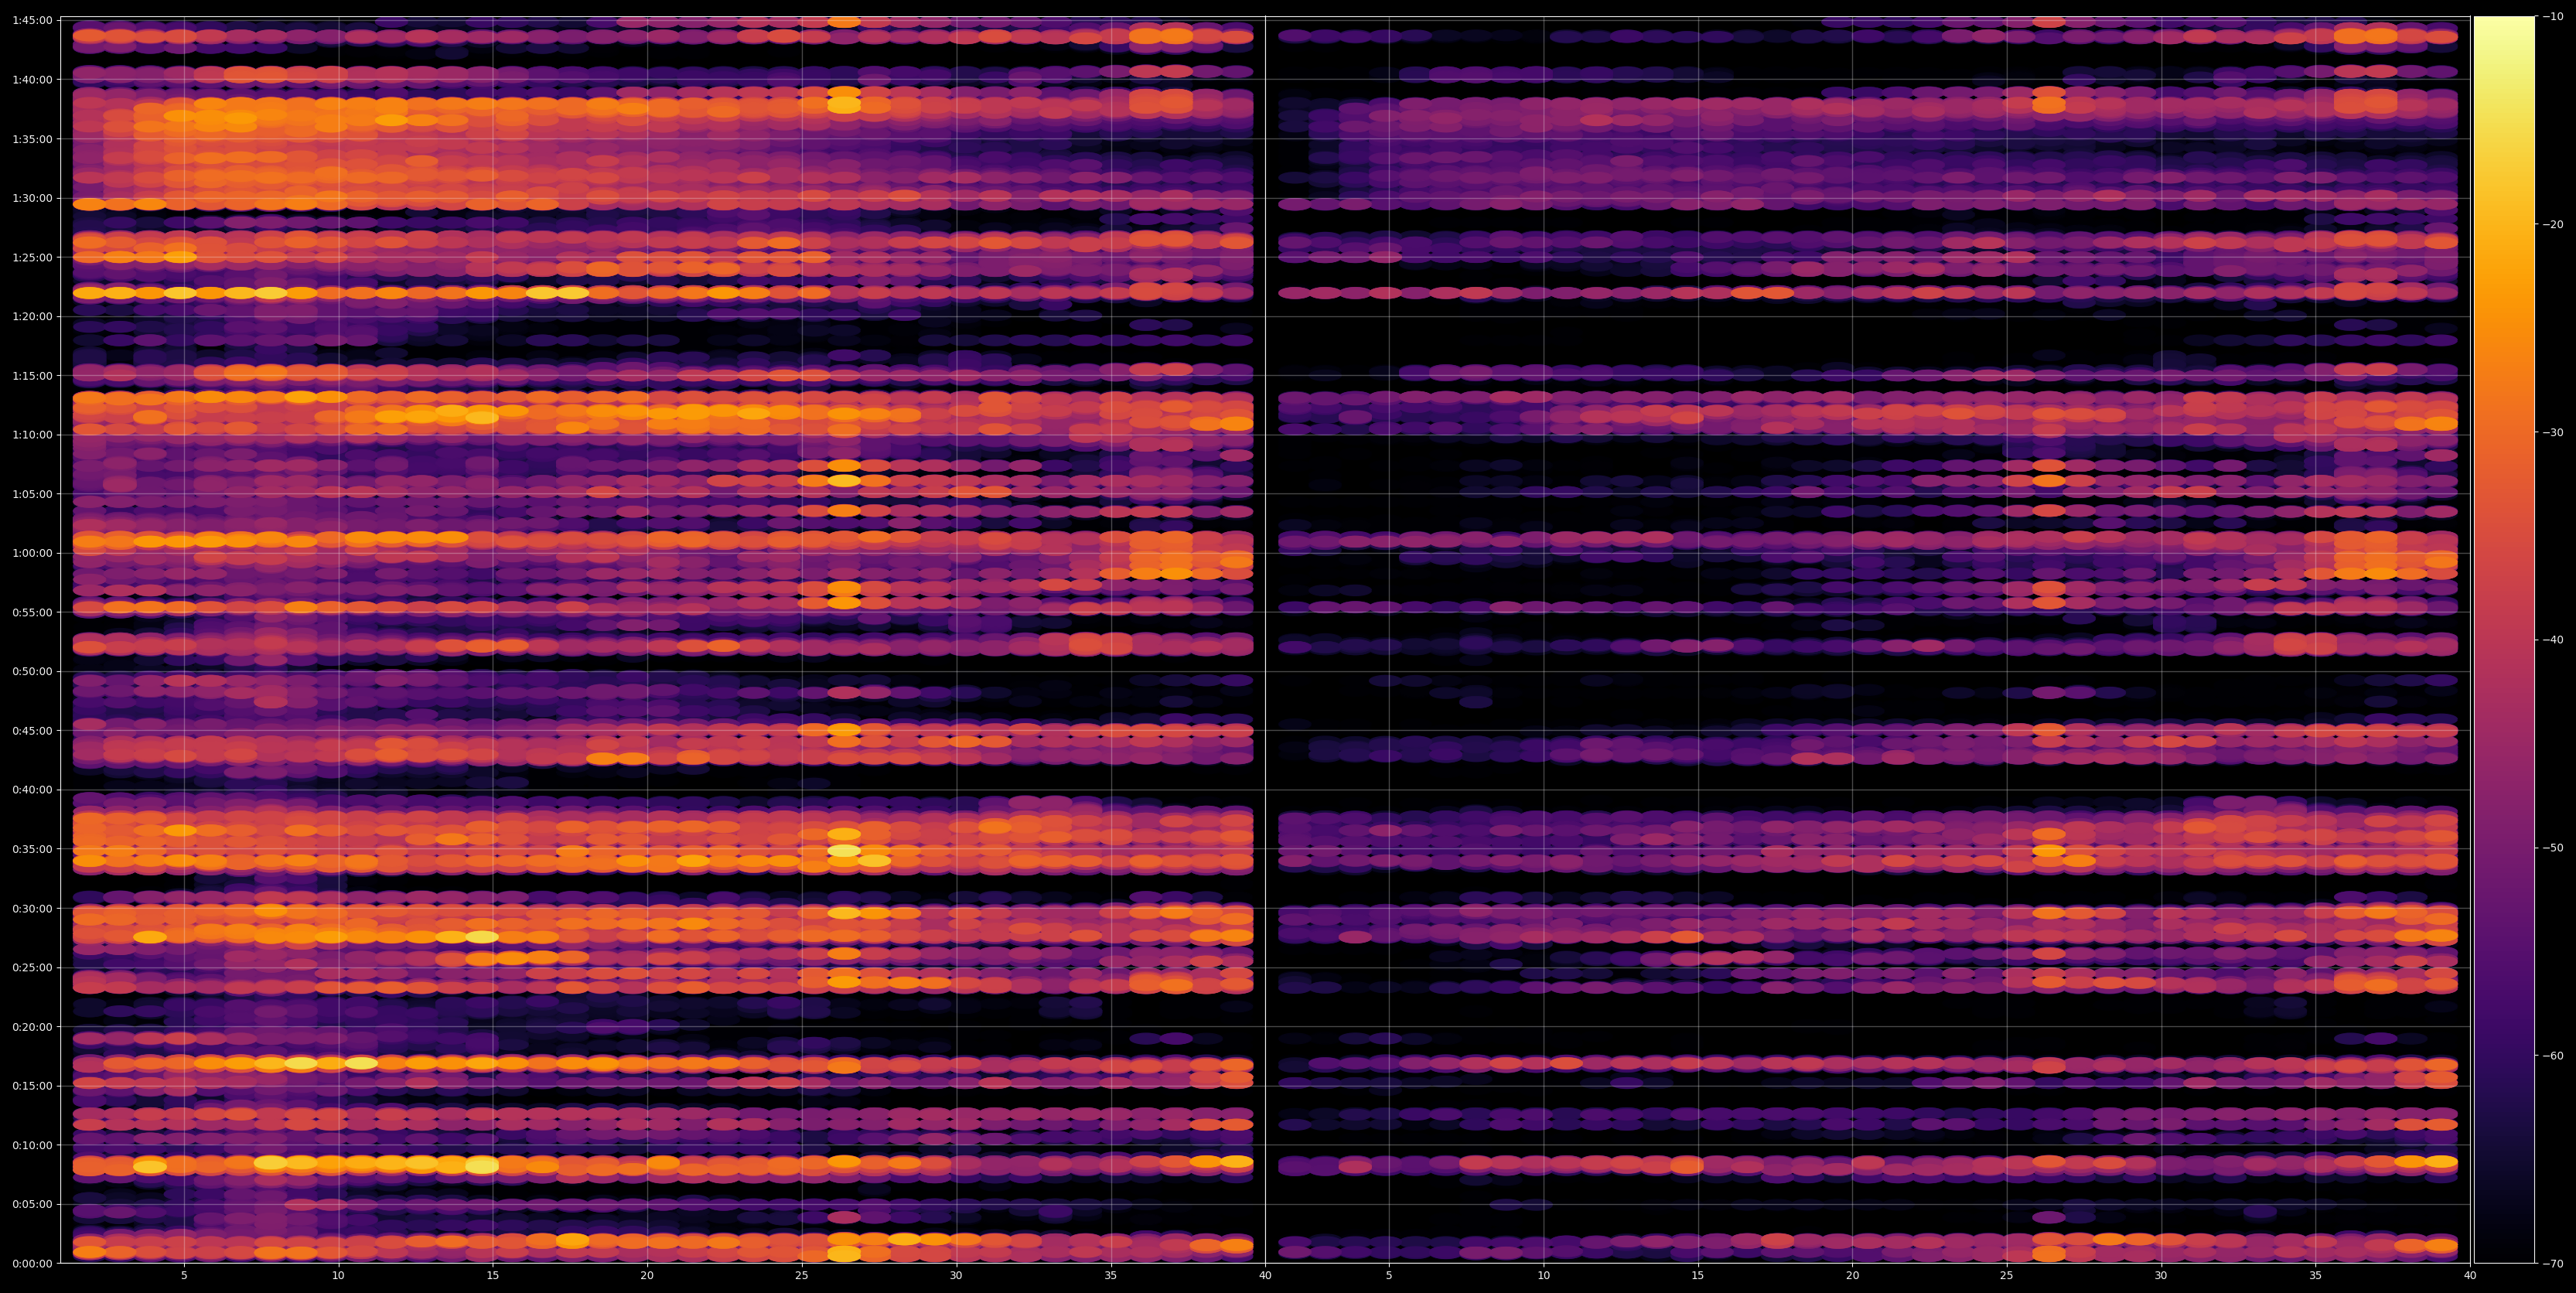Click x-axis tick 10 under left heatmap
Screen dimensions: 2576x1293
coord(338,1275)
